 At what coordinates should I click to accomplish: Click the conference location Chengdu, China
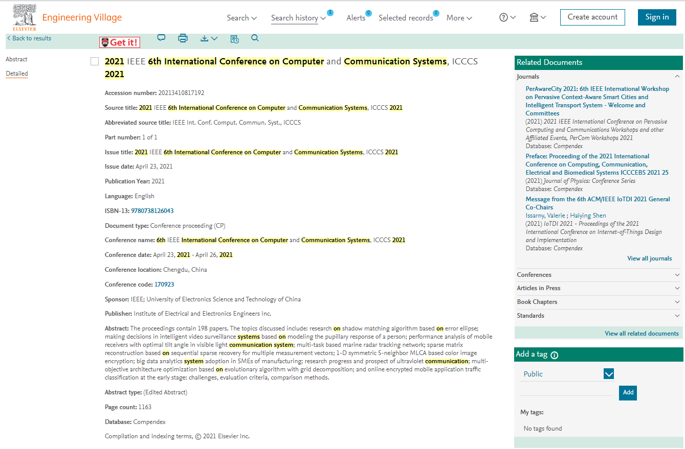(x=185, y=270)
